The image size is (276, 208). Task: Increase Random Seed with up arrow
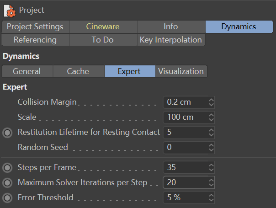[x=211, y=145]
